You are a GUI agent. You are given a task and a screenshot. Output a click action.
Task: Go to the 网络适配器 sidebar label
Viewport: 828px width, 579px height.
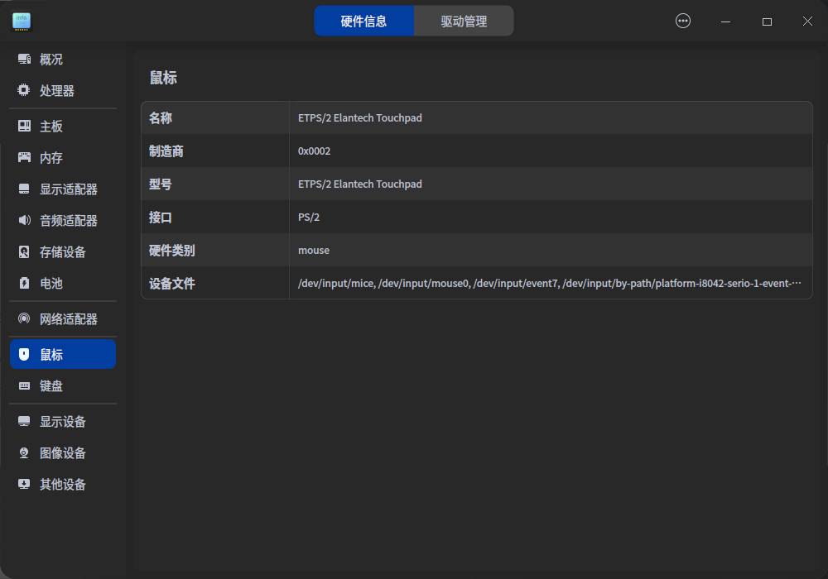(69, 319)
